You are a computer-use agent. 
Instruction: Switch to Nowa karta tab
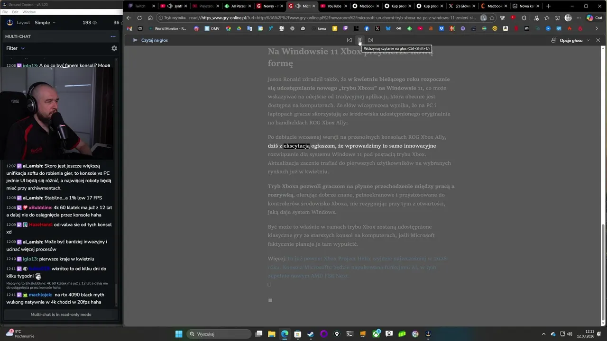[526, 6]
